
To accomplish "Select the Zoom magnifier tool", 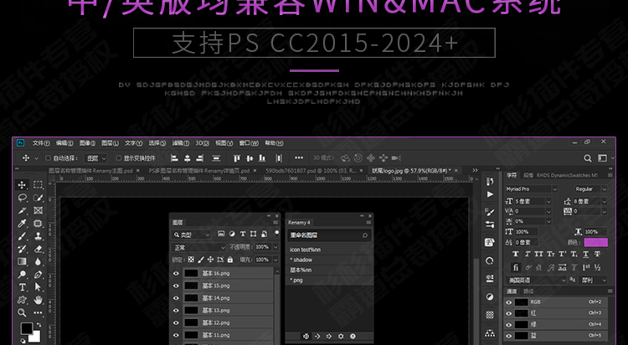I will click(x=22, y=312).
